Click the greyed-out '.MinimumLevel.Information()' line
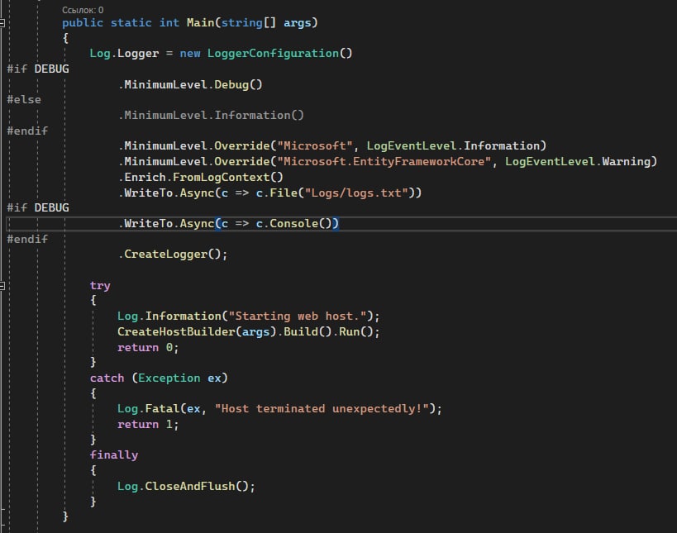This screenshot has width=677, height=533. coord(211,115)
